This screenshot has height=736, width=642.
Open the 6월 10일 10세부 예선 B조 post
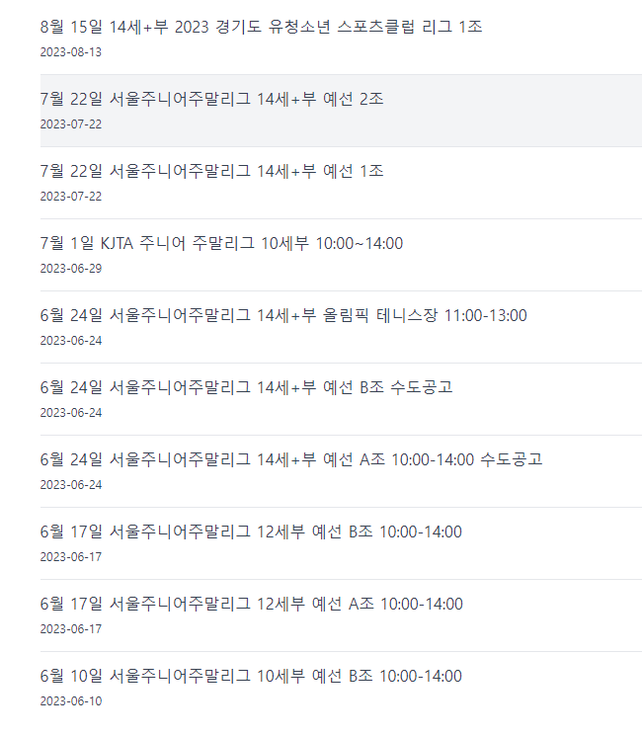click(251, 676)
